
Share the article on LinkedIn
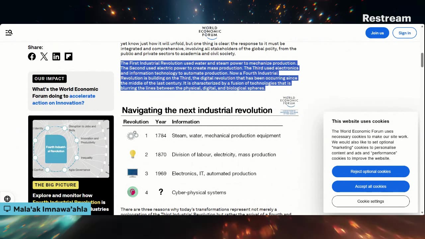click(x=56, y=56)
